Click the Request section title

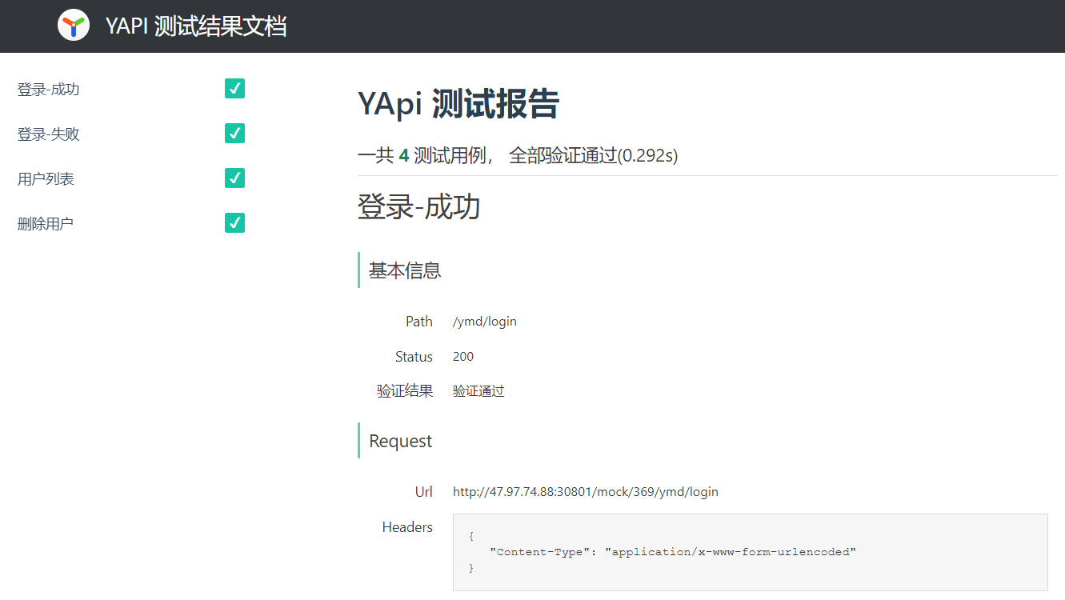[x=401, y=441]
